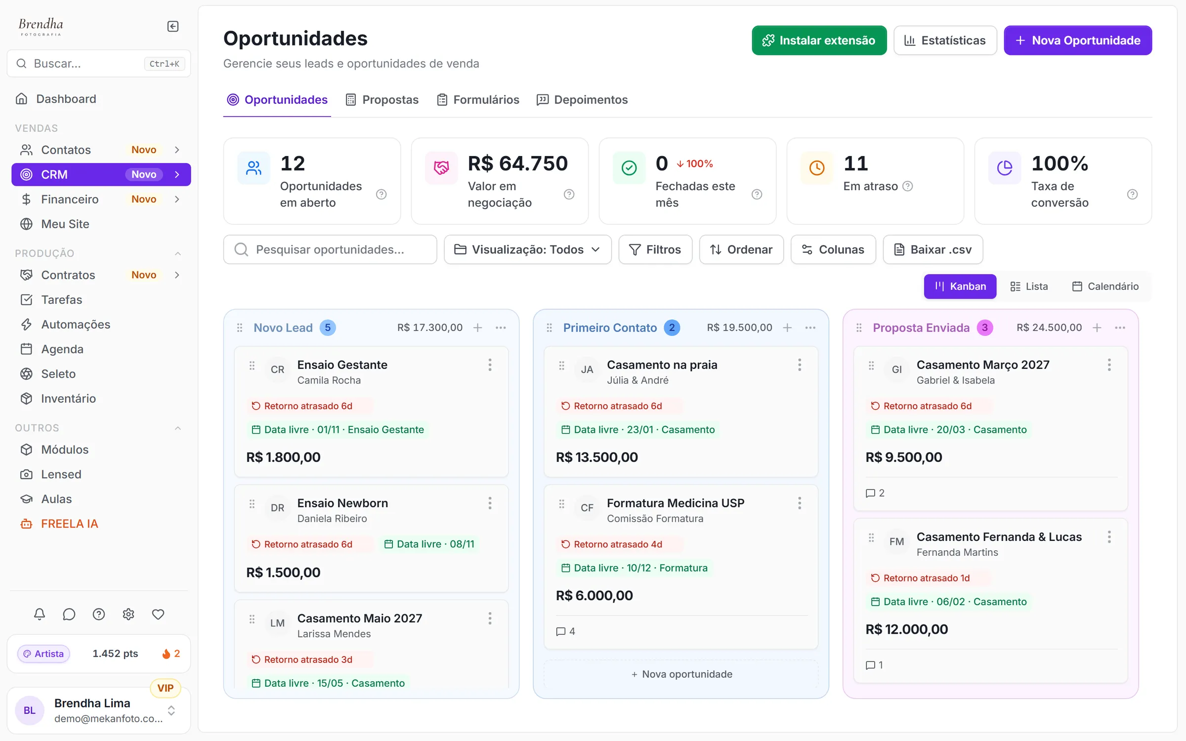Open the Estatísticas button
The width and height of the screenshot is (1186, 741).
coord(945,41)
